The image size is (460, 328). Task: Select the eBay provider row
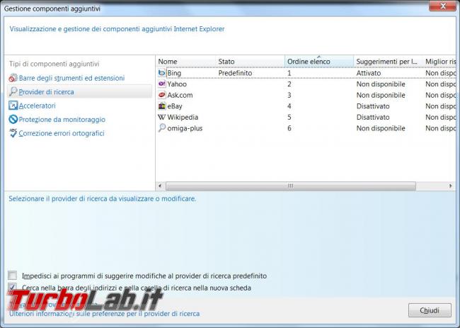pos(306,106)
